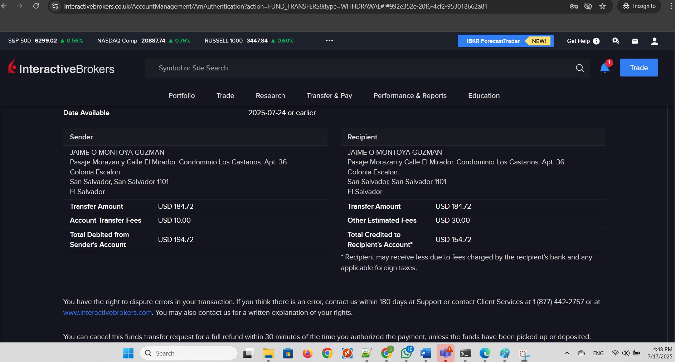Click the NASDAQ Comp ticker value

(x=153, y=41)
